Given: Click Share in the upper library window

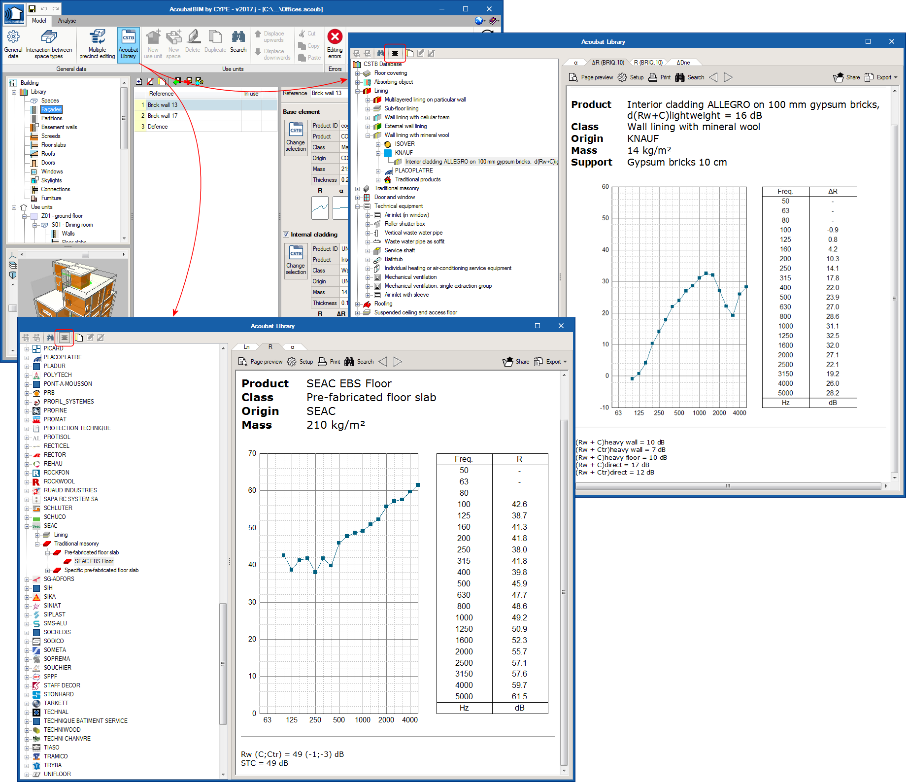Looking at the screenshot, I should click(x=846, y=77).
